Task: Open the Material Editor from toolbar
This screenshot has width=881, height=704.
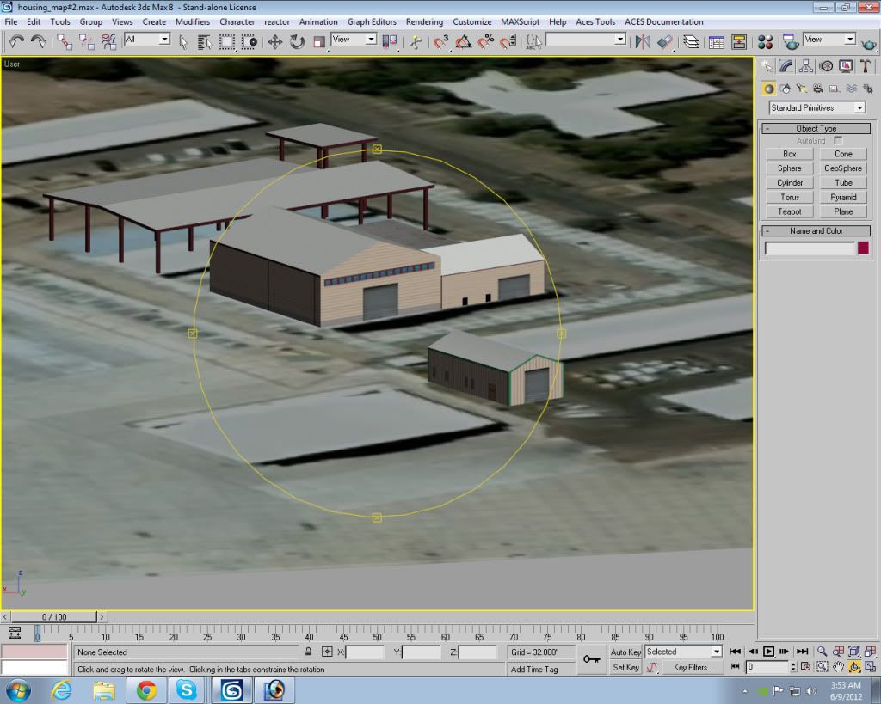Action: (765, 40)
